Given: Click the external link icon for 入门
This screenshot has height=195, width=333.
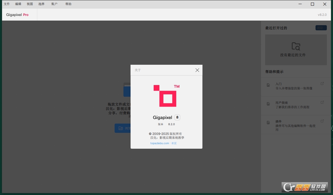Looking at the screenshot, I should (x=322, y=83).
